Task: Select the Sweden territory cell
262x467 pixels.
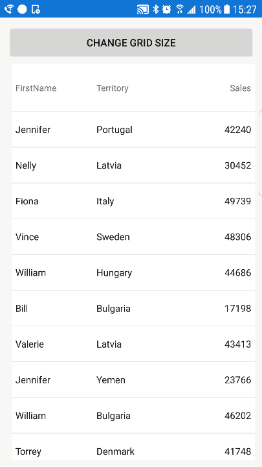Action: click(x=113, y=237)
